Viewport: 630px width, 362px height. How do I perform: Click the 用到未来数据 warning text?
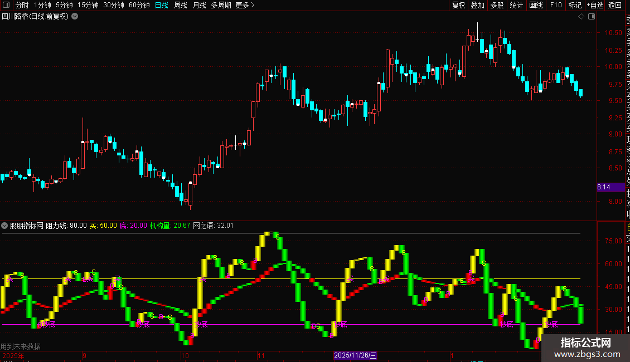pos(21,346)
